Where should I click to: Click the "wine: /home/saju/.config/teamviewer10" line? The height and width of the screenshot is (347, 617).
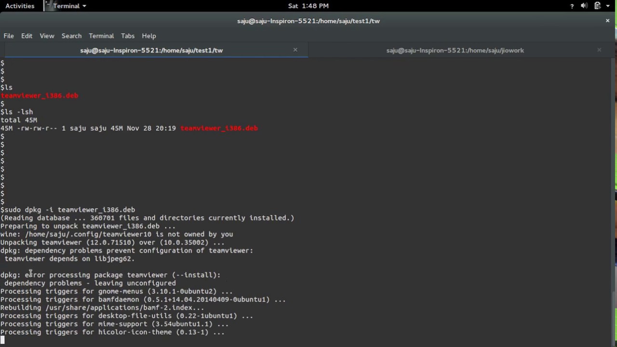click(x=117, y=234)
